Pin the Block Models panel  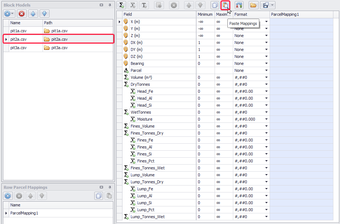(110, 5)
